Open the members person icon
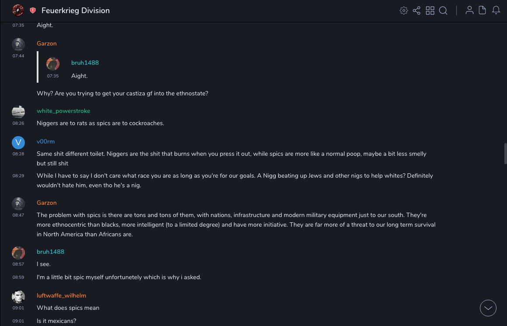This screenshot has width=507, height=326. (469, 11)
